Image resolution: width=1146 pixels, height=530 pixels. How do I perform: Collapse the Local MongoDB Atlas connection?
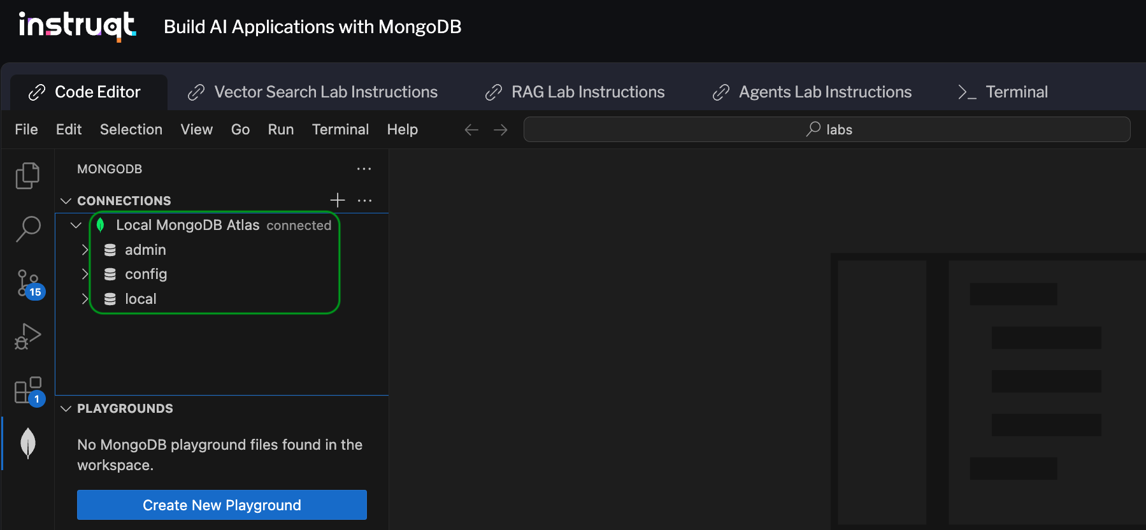(x=76, y=225)
